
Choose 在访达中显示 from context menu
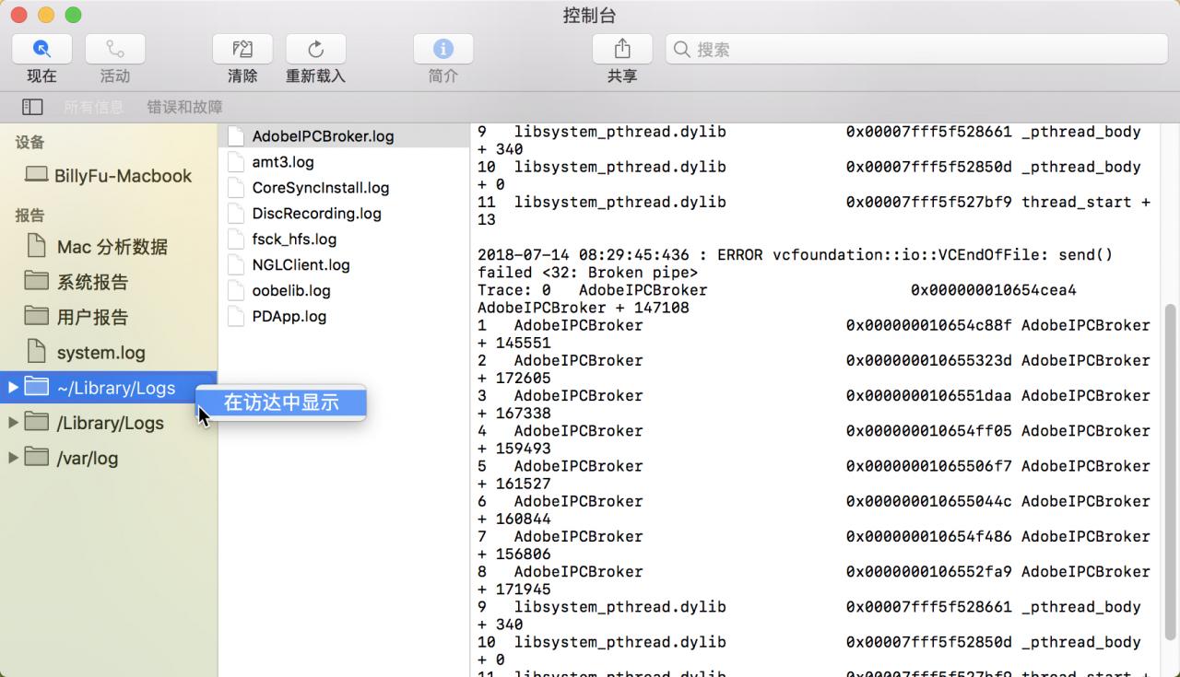[x=280, y=403]
